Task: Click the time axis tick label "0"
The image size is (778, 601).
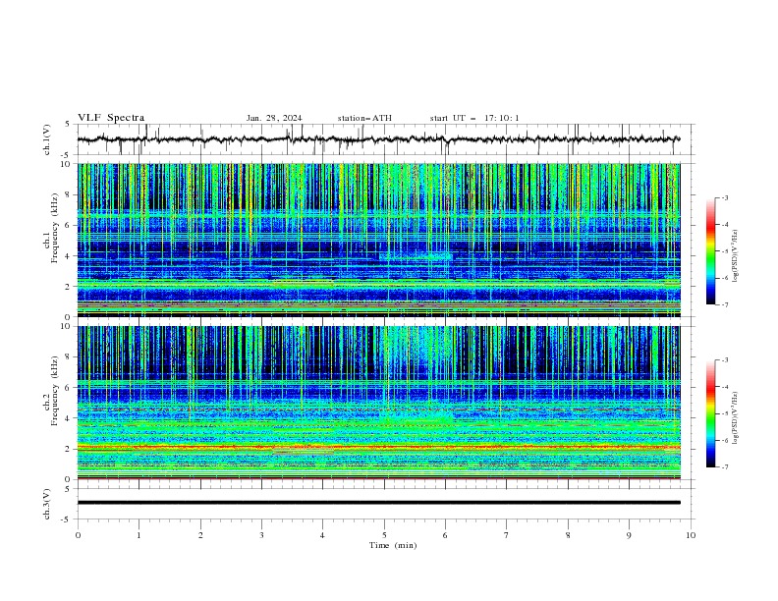Action: [x=78, y=535]
